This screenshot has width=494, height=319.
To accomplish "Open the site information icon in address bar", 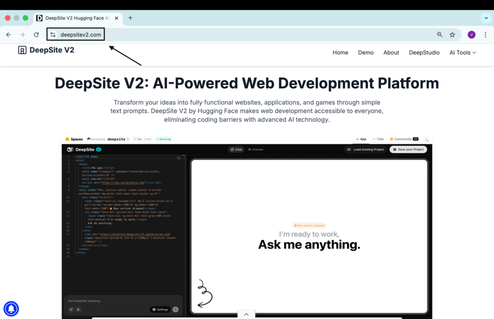I will (x=53, y=35).
